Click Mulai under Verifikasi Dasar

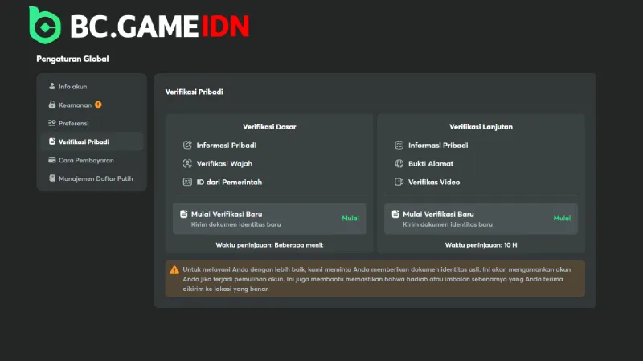[350, 218]
